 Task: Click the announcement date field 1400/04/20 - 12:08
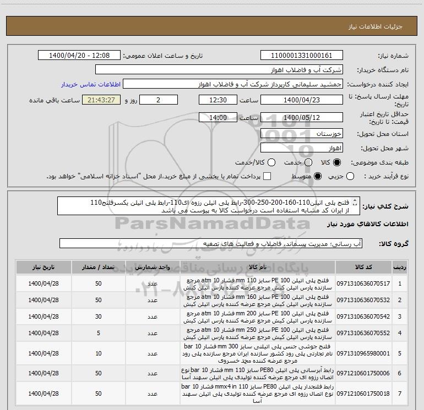tap(79, 56)
